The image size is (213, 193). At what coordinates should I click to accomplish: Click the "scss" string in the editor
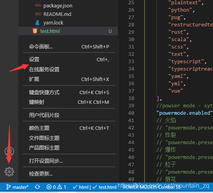coord(177,47)
